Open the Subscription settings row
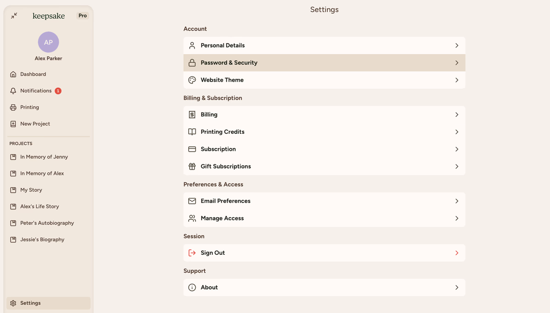The width and height of the screenshot is (550, 313). click(x=324, y=149)
